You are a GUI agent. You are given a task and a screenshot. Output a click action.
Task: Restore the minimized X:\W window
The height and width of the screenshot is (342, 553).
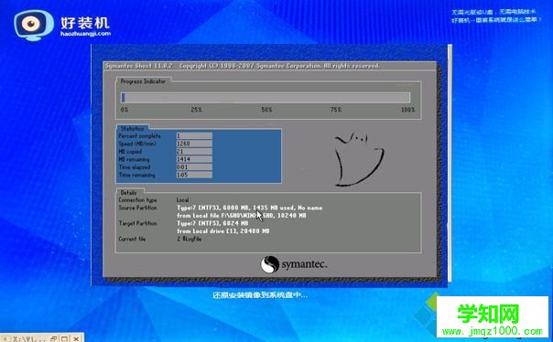[54, 338]
